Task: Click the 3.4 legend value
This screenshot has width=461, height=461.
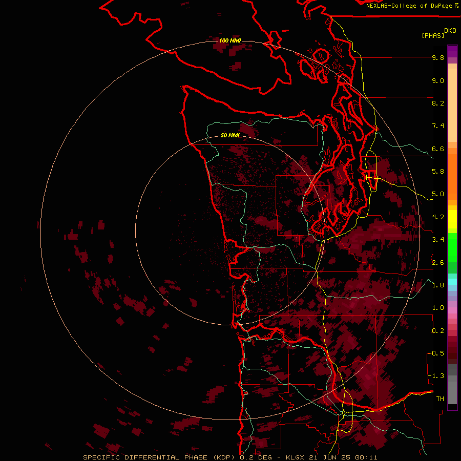Action: (x=438, y=240)
